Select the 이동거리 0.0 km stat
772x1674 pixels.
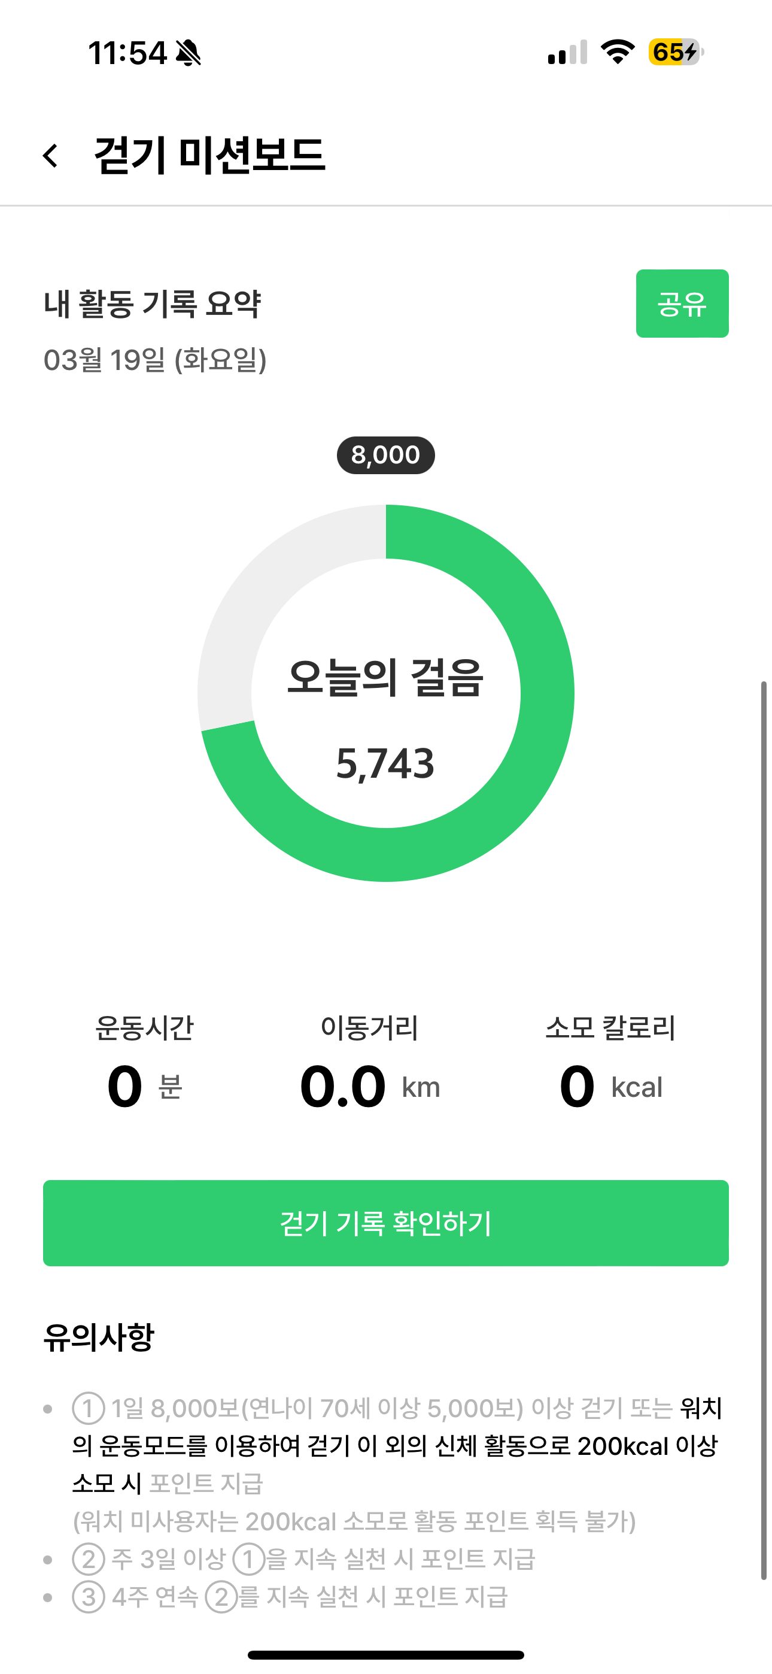[x=370, y=1063]
